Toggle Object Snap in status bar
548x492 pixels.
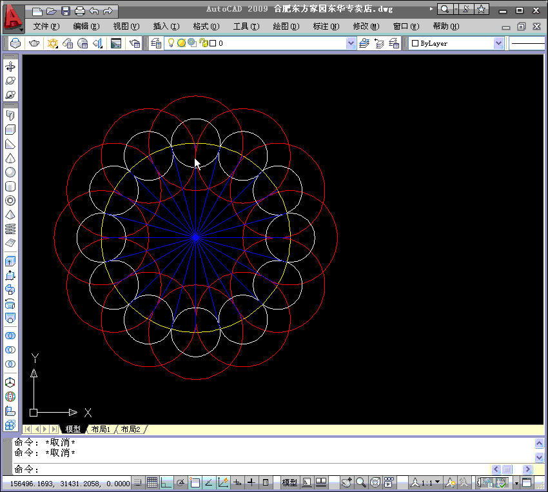pyautogui.click(x=195, y=482)
